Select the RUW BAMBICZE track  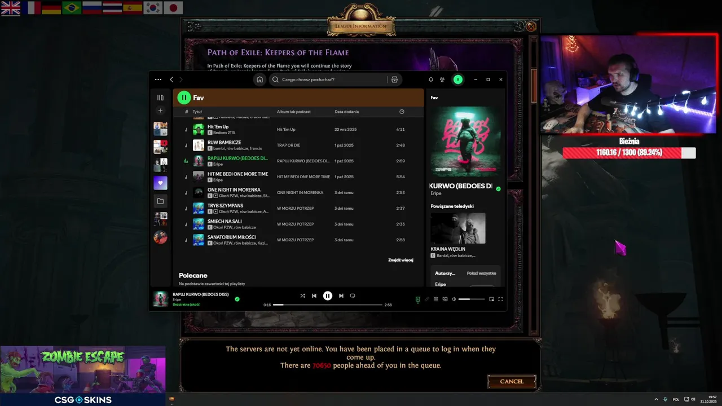click(224, 143)
